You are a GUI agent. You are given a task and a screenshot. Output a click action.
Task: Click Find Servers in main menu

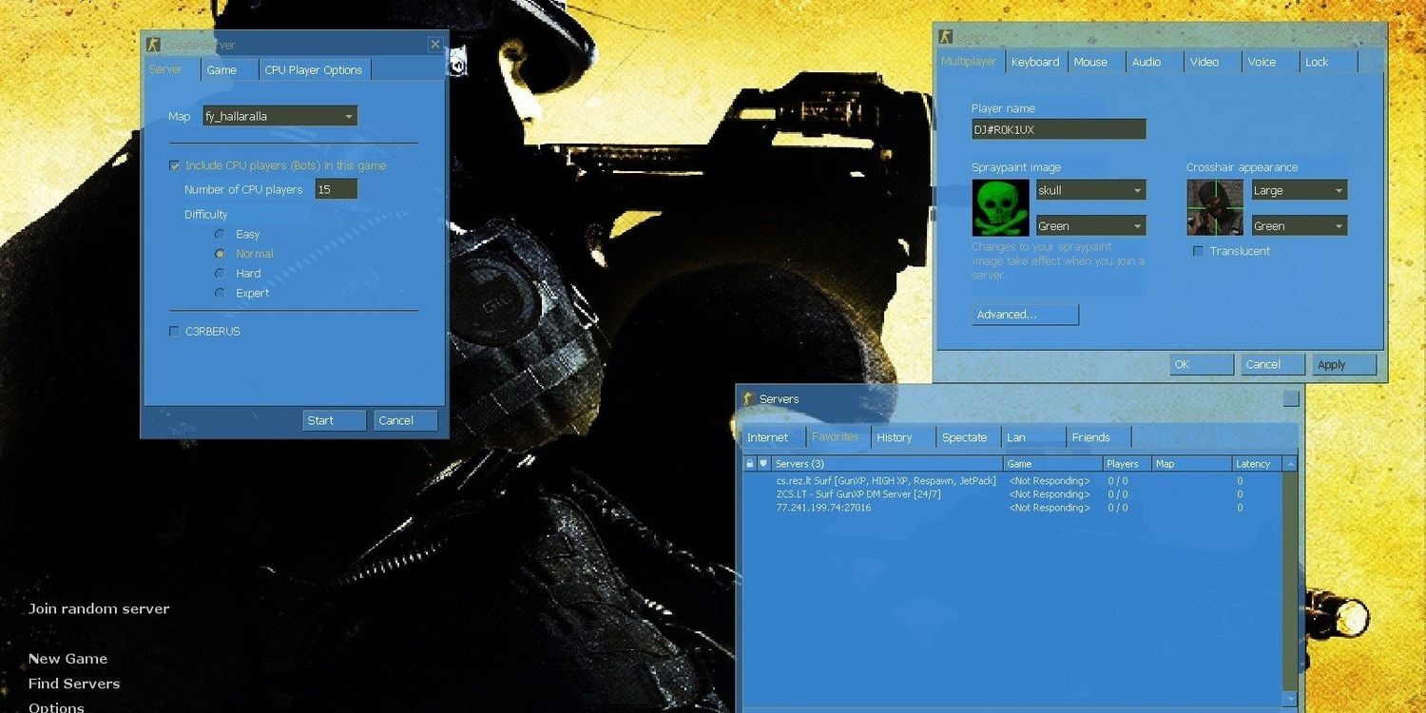point(74,684)
